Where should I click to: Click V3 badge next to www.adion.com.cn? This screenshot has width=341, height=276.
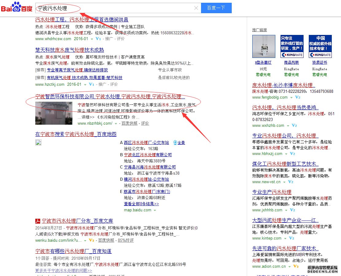(296, 267)
